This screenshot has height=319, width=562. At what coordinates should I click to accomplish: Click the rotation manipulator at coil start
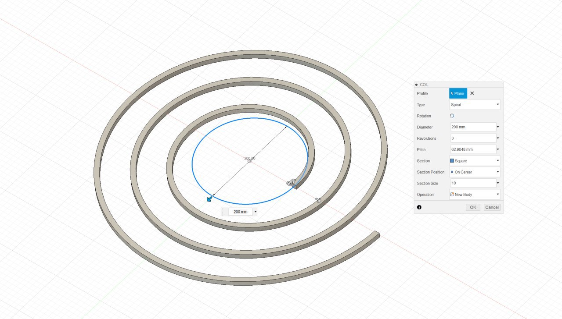(x=289, y=183)
